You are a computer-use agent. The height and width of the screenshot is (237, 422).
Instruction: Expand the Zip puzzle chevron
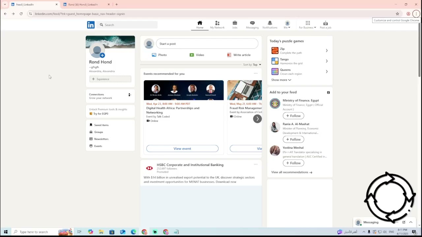(x=327, y=51)
